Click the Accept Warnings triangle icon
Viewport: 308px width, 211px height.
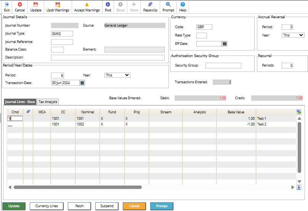point(87,5)
